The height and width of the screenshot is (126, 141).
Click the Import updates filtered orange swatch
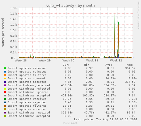pyautogui.click(x=5, y=75)
